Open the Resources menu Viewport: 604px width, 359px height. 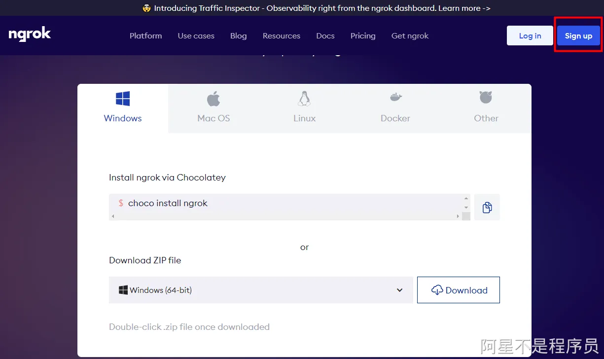point(281,36)
